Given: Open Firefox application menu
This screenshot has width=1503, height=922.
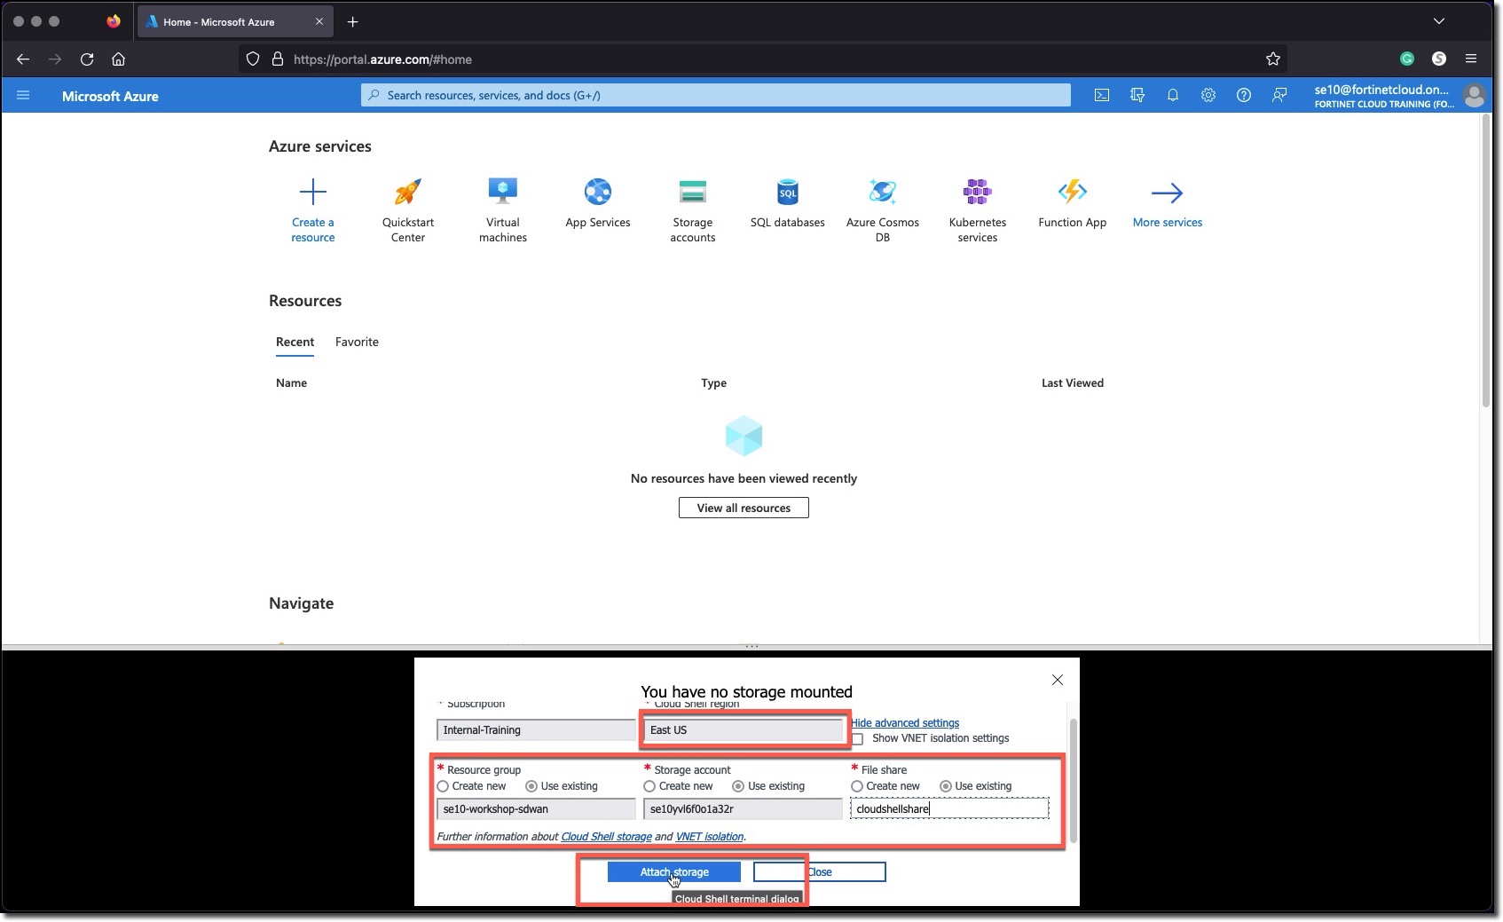Looking at the screenshot, I should point(1471,59).
